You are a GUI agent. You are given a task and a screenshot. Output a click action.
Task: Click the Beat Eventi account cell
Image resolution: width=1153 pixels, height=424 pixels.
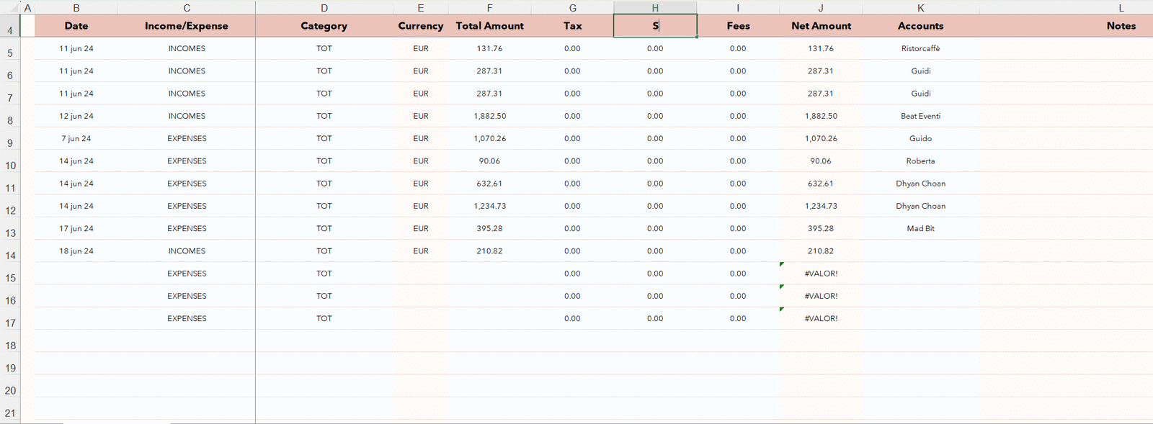(920, 116)
